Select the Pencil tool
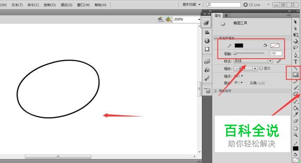The image size is (301, 163). pos(296,82)
